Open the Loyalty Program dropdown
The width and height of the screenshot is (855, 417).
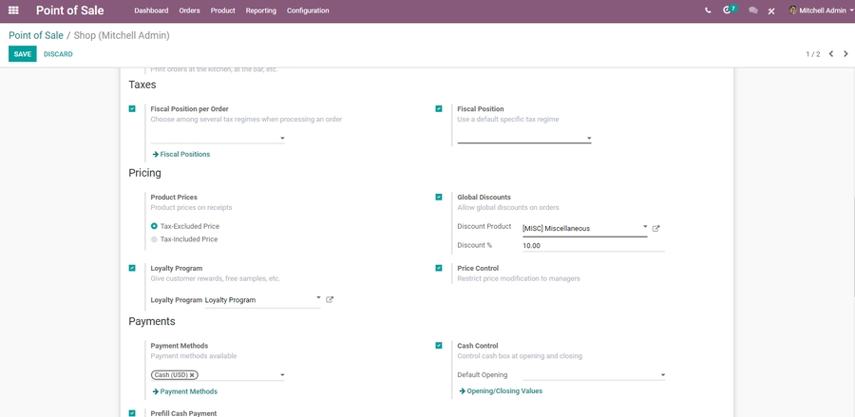318,299
